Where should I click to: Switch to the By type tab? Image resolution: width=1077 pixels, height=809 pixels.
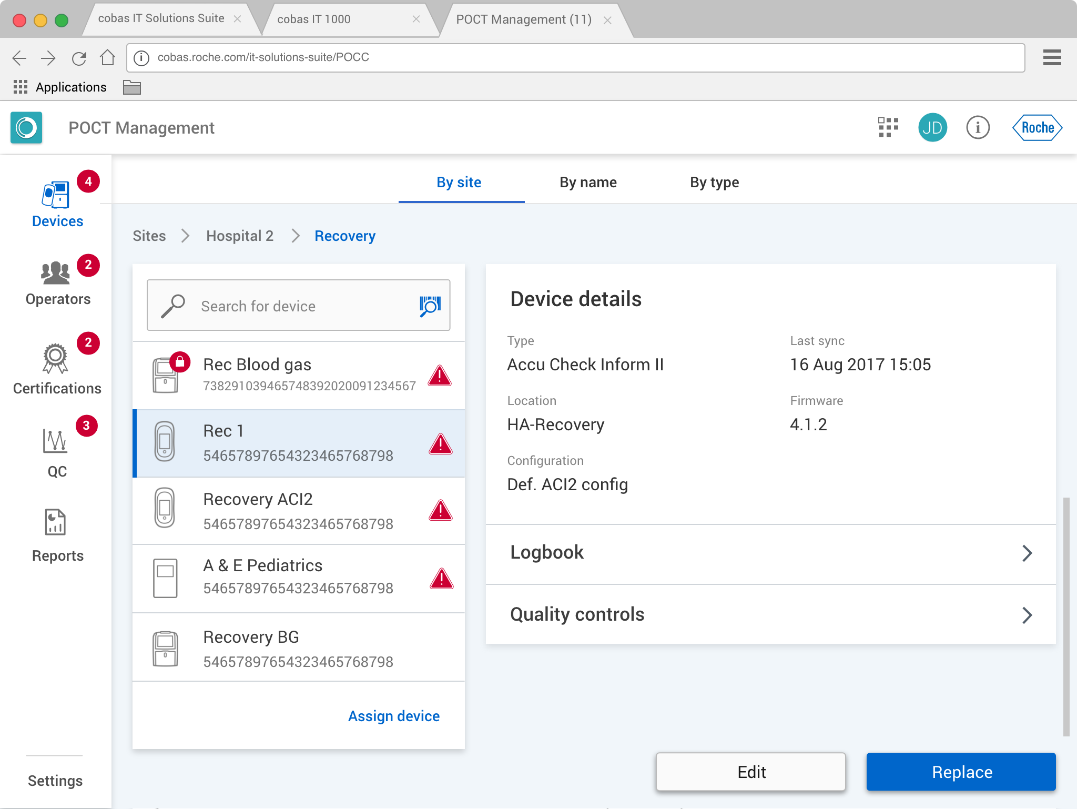(x=714, y=183)
